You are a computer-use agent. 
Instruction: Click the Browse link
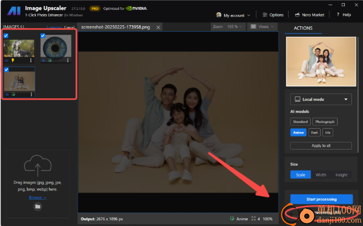click(37, 197)
